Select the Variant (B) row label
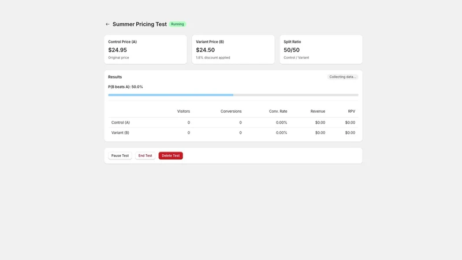Viewport: 462px width, 260px height. pyautogui.click(x=120, y=133)
